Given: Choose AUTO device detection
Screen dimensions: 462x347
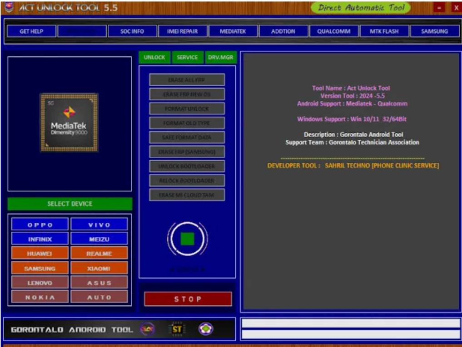Looking at the screenshot, I should [100, 297].
